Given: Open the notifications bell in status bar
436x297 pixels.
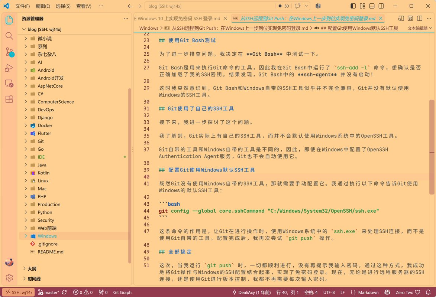Looking at the screenshot, I should (x=429, y=292).
